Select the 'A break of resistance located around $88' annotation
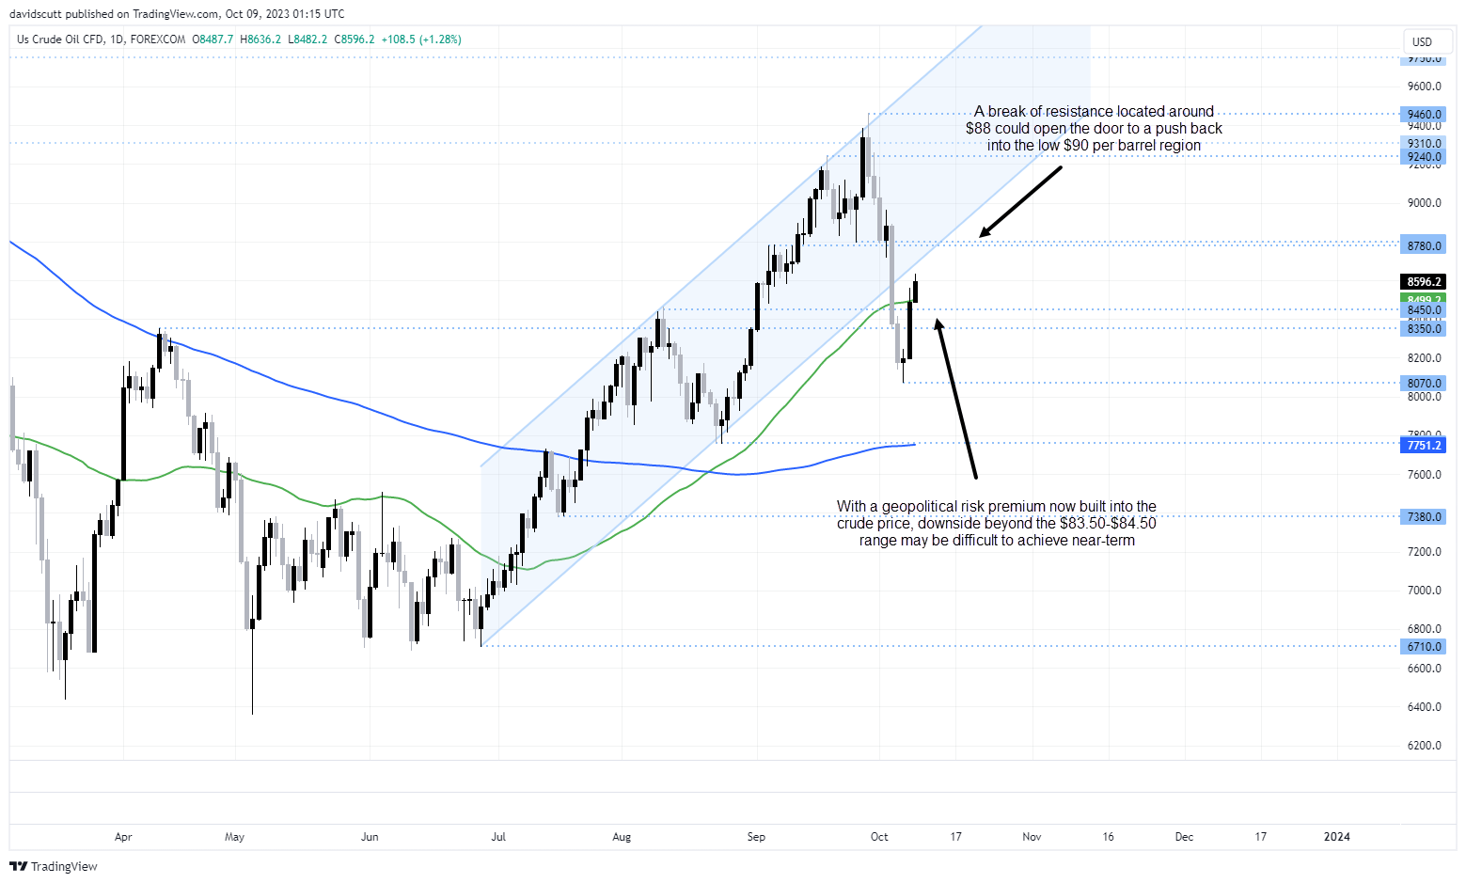Screen dimensions: 1466x883 1095,129
